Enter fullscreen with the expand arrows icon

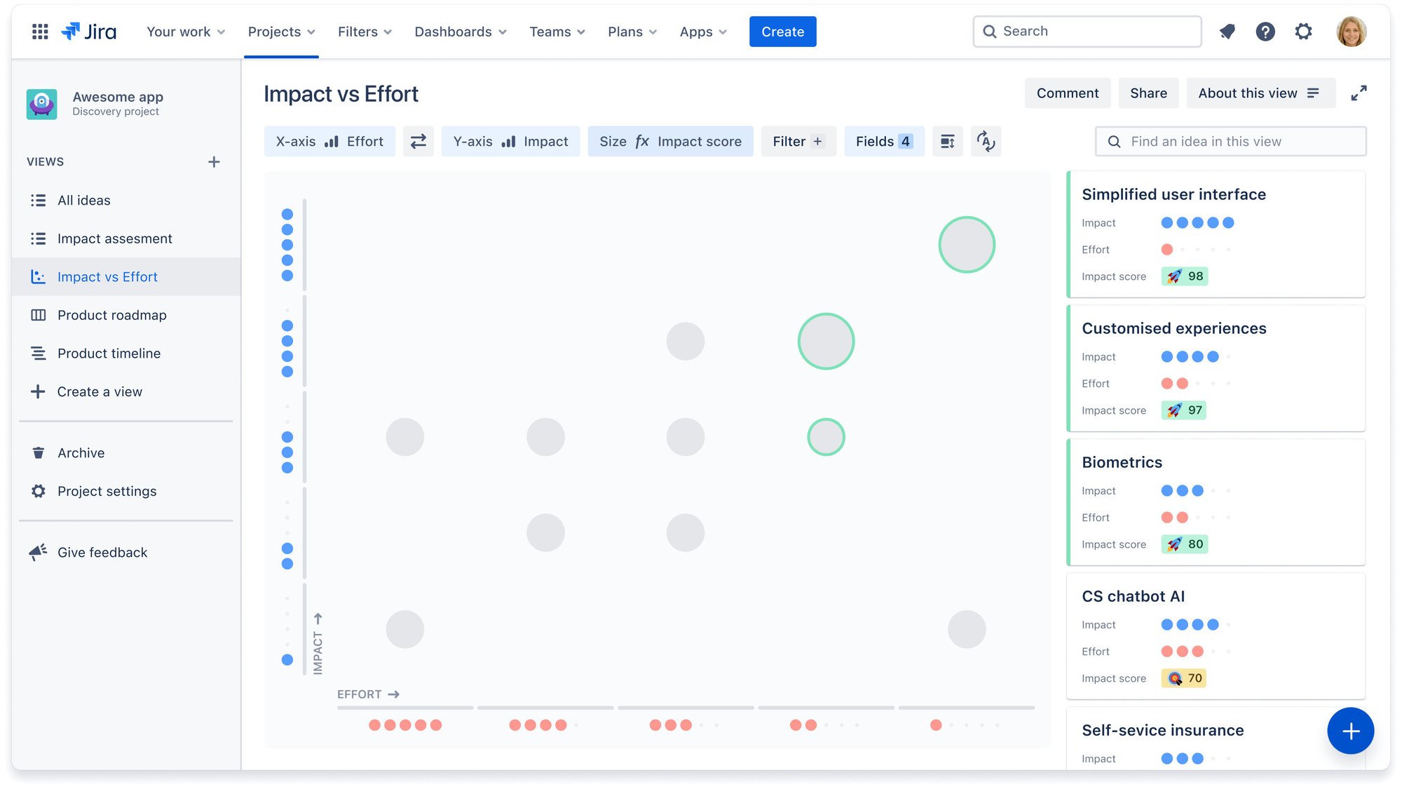tap(1359, 93)
